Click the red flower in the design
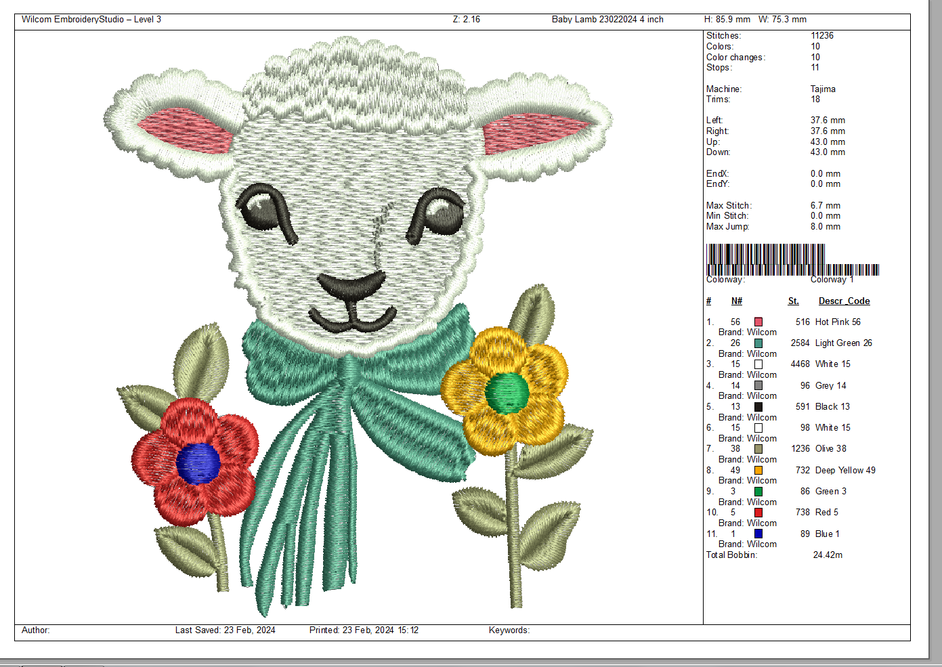Screen dimensions: 942x667 click(196, 462)
